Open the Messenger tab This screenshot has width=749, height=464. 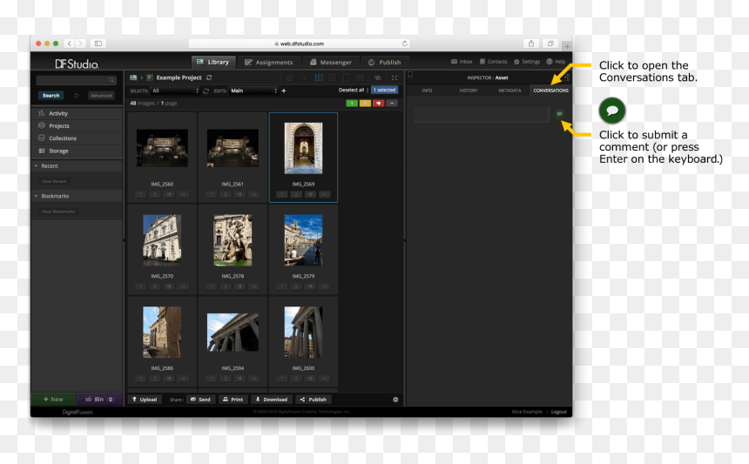(331, 62)
